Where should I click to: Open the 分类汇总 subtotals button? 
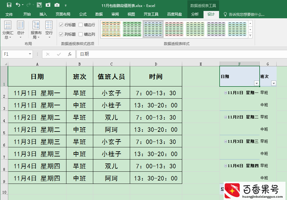click(x=8, y=30)
